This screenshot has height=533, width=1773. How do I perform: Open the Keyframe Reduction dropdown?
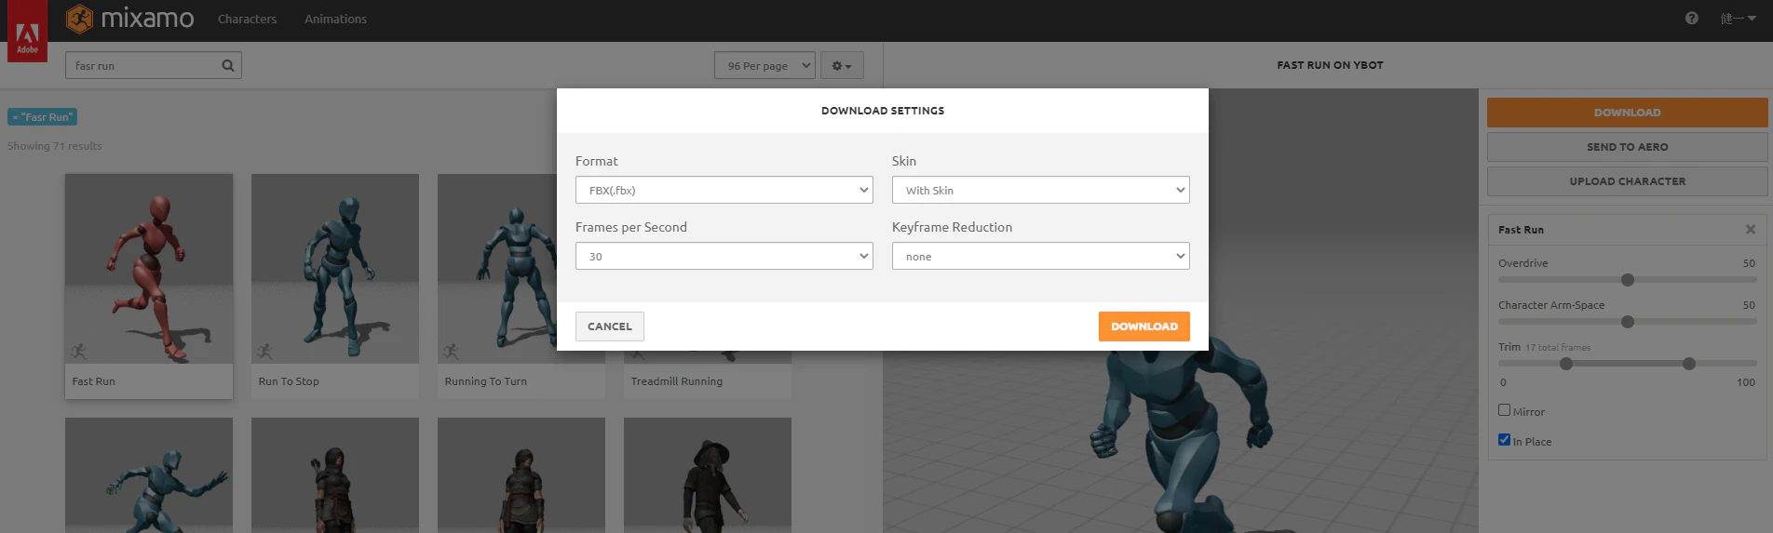(x=1041, y=256)
